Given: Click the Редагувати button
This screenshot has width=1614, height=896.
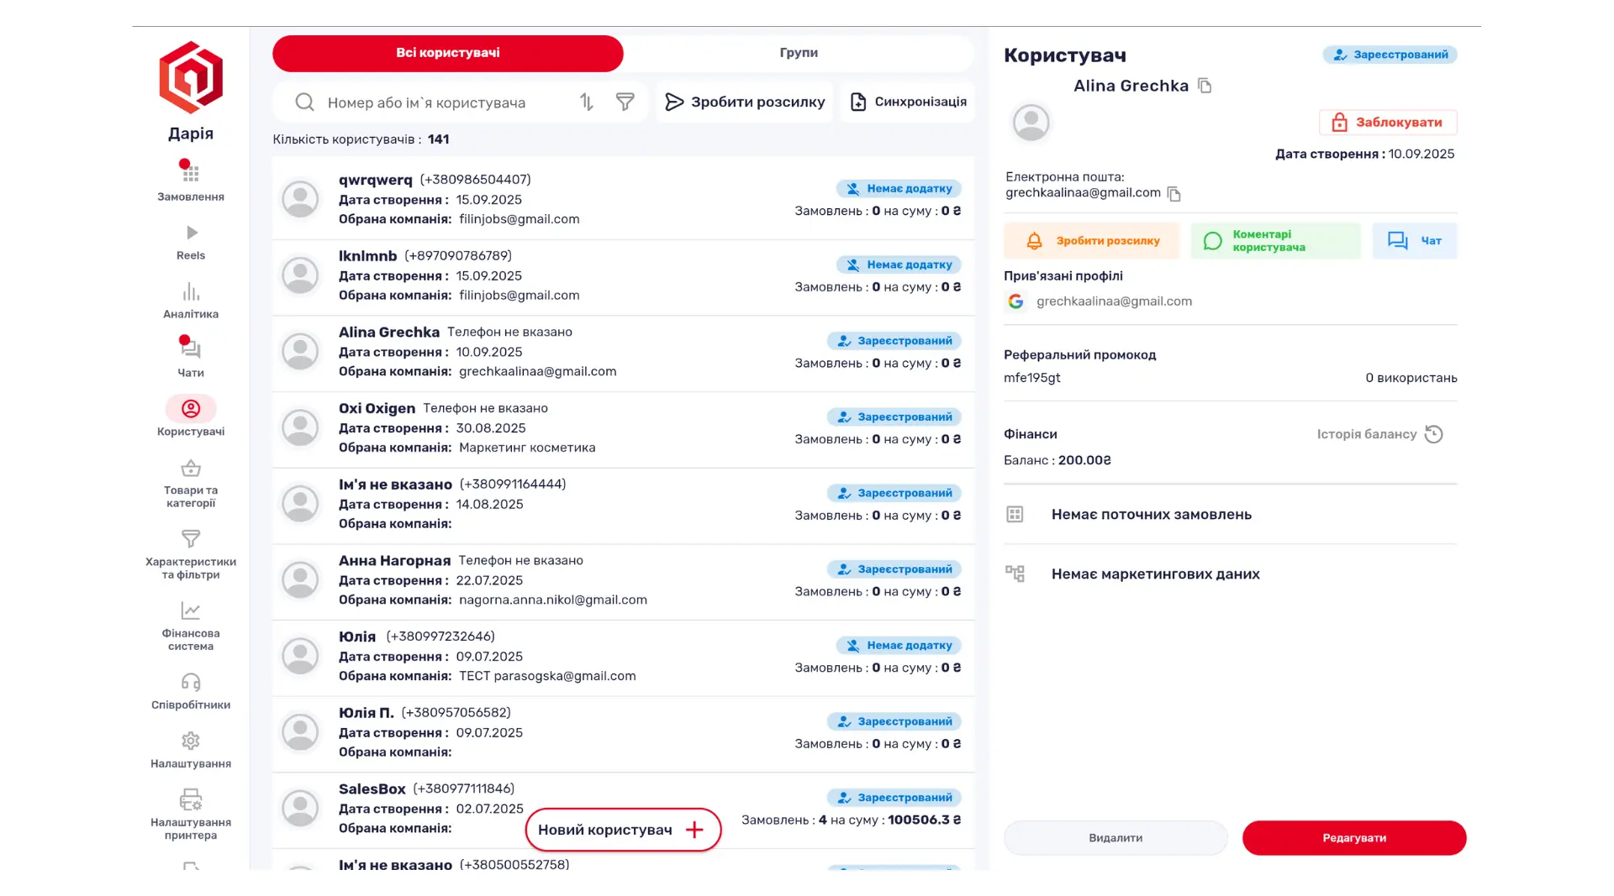Looking at the screenshot, I should (1354, 838).
